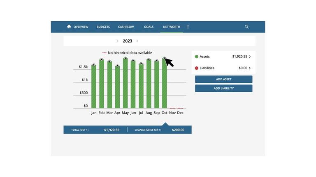Switch to the Cashflow tab
This screenshot has width=316, height=177.
pyautogui.click(x=125, y=27)
